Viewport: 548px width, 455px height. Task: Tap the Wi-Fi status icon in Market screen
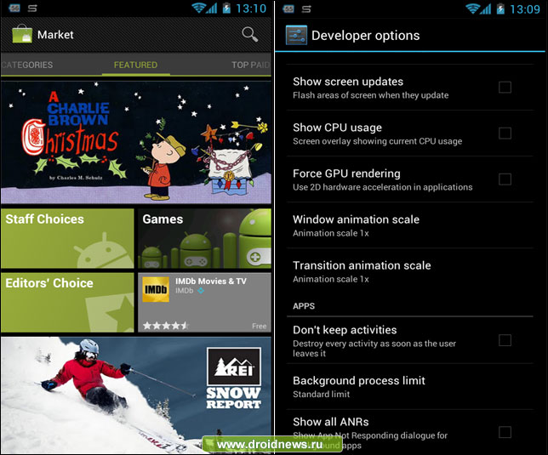198,8
